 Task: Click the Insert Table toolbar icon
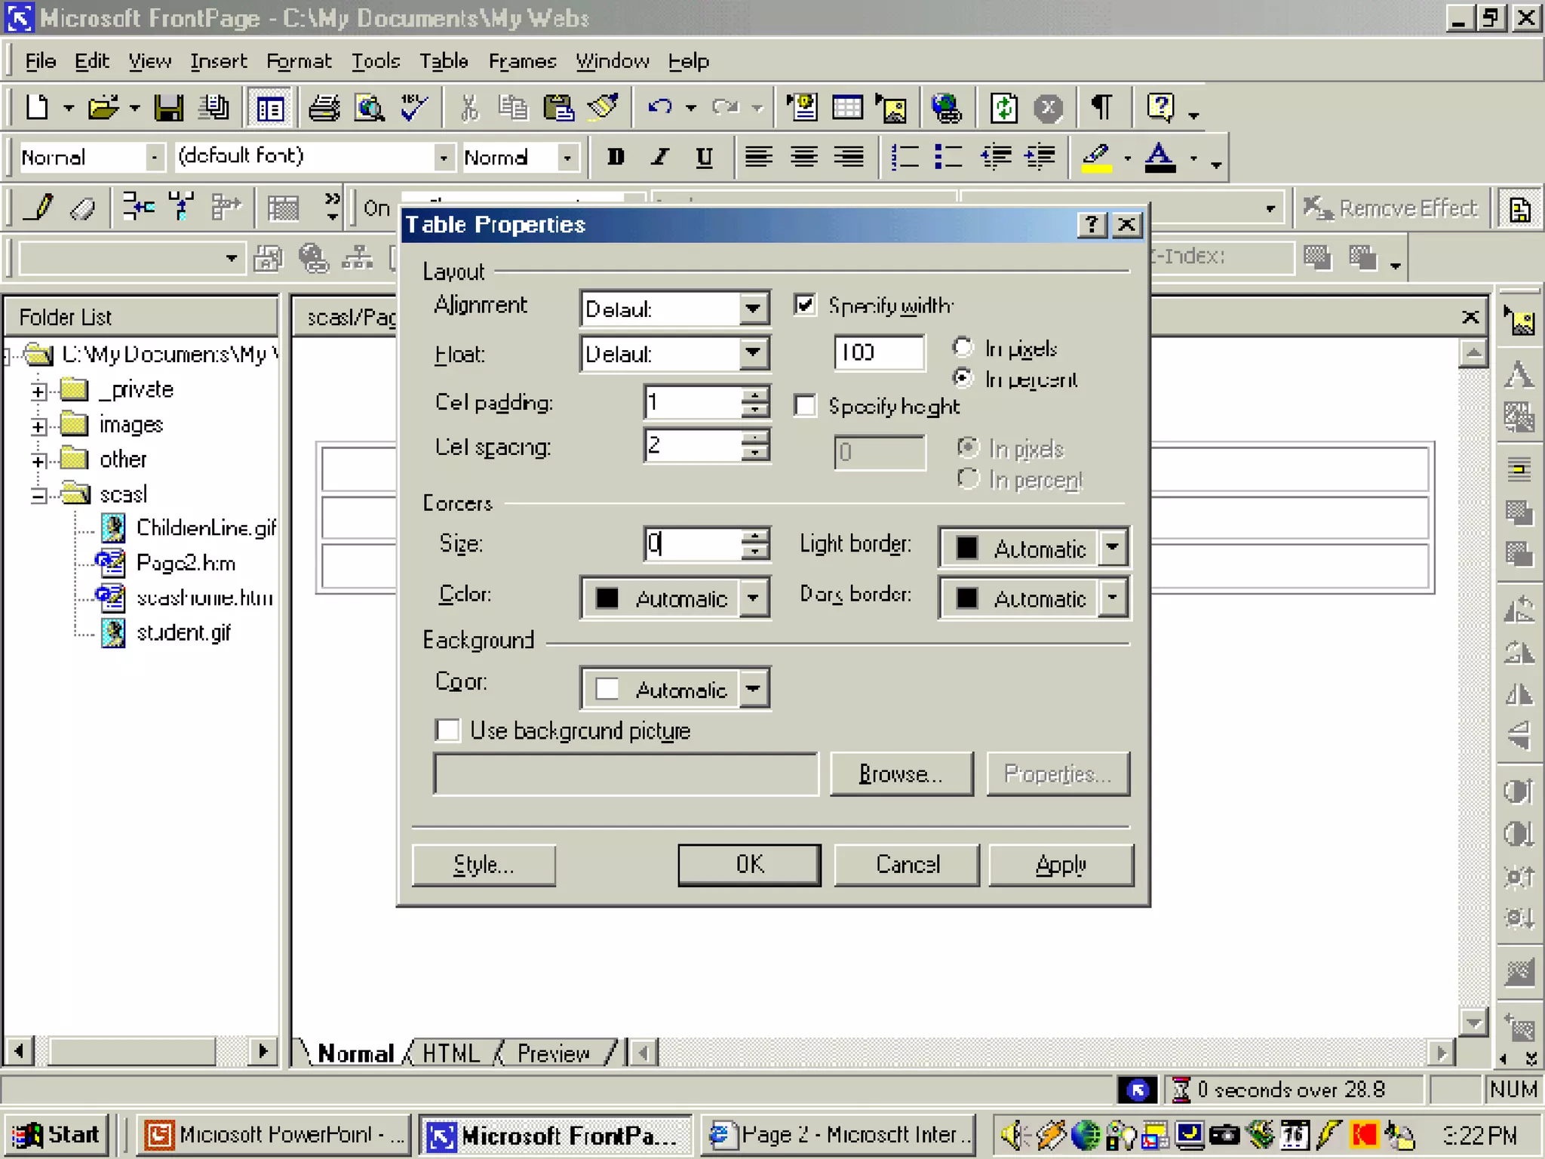click(x=847, y=108)
